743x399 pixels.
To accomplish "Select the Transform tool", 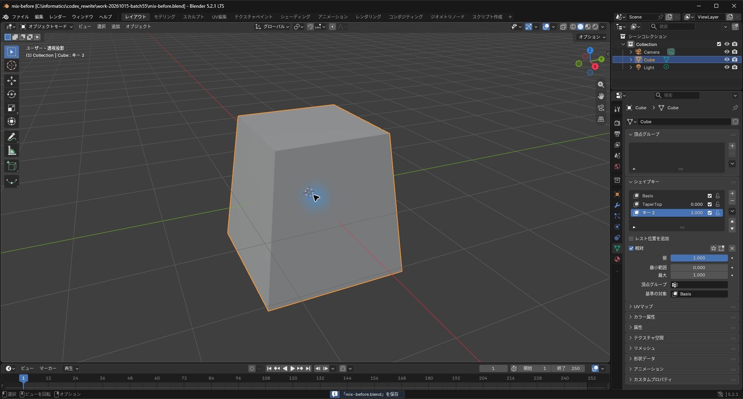I will click(12, 121).
